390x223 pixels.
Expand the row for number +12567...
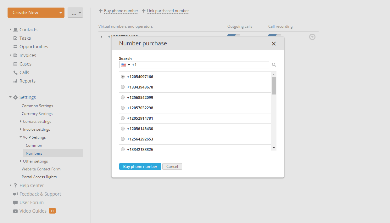coord(102,37)
